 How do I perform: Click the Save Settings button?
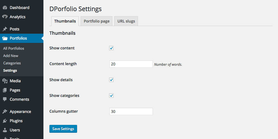pos(63,129)
